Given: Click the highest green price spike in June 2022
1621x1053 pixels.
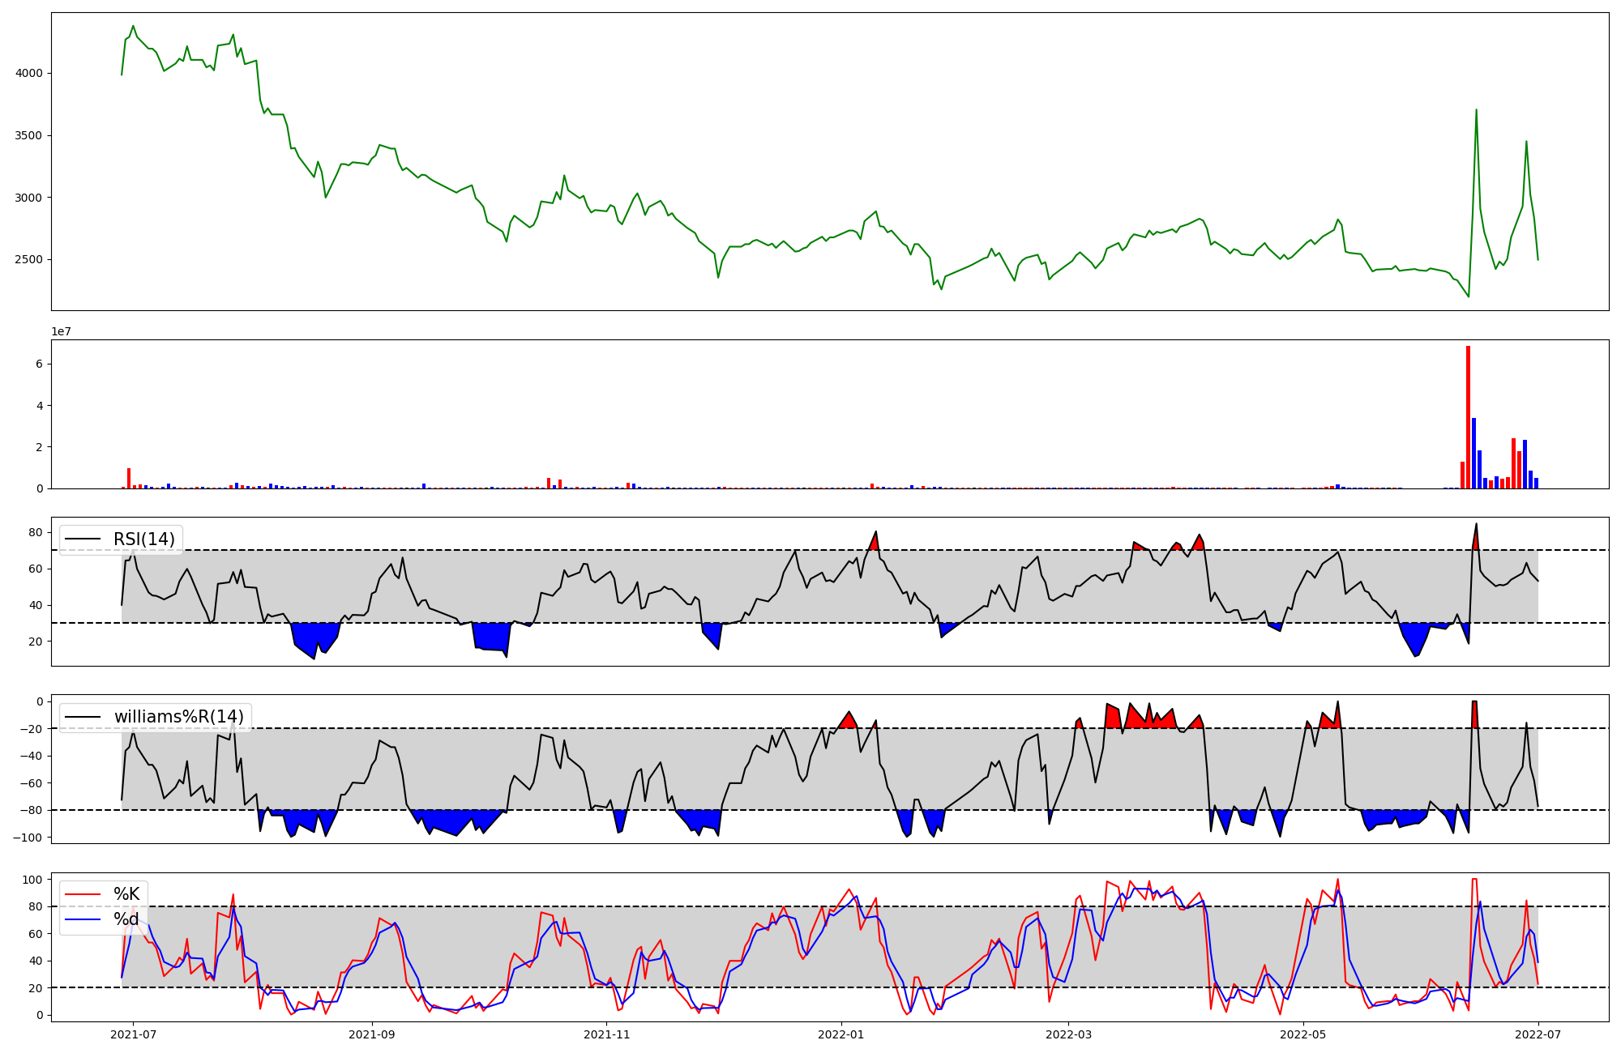Looking at the screenshot, I should [1476, 110].
